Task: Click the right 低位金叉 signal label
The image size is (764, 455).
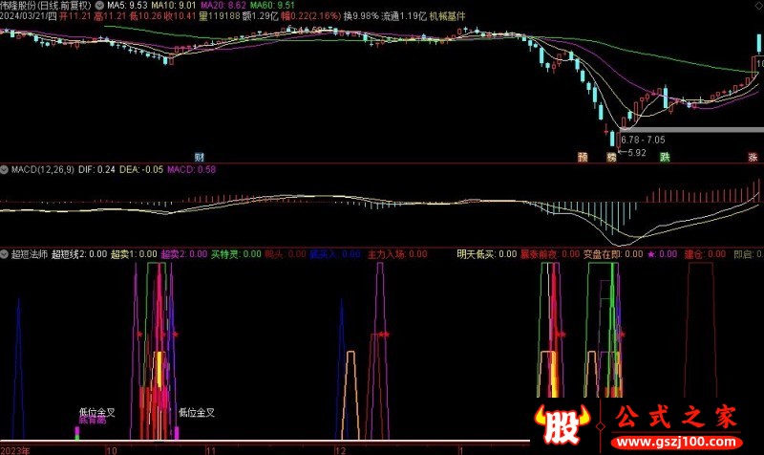Action: coord(197,413)
